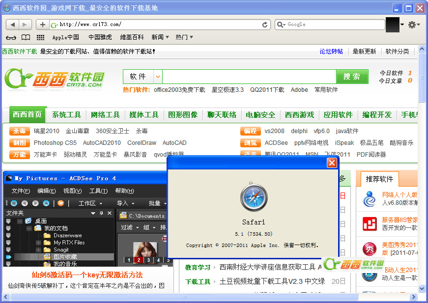Screen dimensions: 428x303
Task: Open 工作区 dropdown in ACDSee image
Action: 90,203
